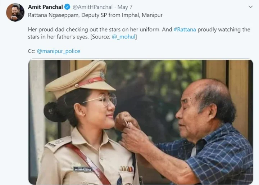Viewport: 259px width, 185px height.
Task: Click the officer's eyeglasses in the photo
Action: tap(102, 99)
